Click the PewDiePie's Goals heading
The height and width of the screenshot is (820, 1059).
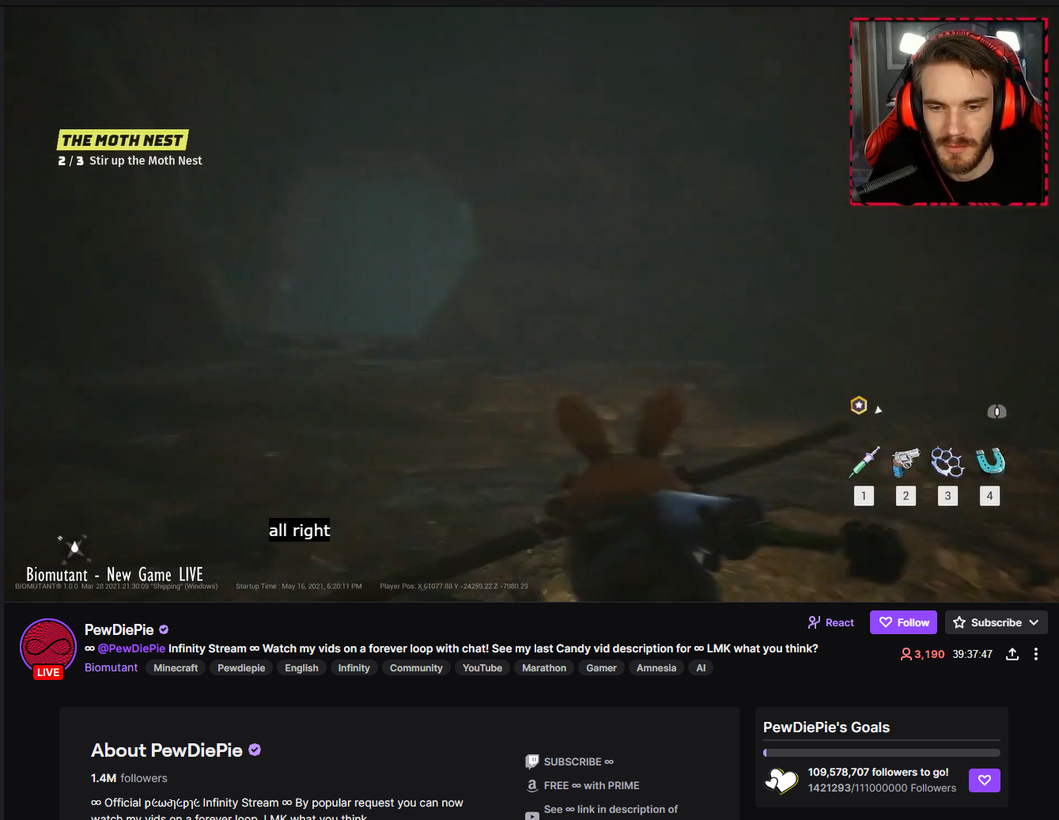[x=826, y=727]
